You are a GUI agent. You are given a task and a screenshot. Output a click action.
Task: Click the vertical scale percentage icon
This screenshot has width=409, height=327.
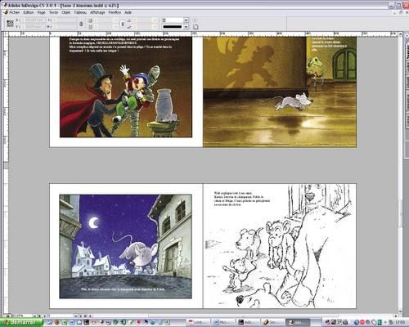(x=90, y=27)
